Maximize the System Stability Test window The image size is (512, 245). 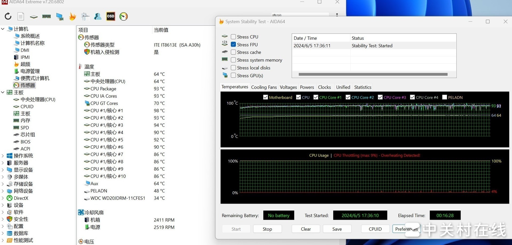pyautogui.click(x=488, y=22)
